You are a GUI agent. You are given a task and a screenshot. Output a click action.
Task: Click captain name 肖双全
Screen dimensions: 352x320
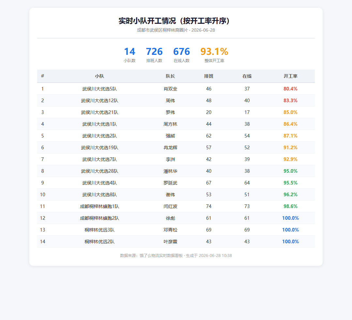point(170,89)
